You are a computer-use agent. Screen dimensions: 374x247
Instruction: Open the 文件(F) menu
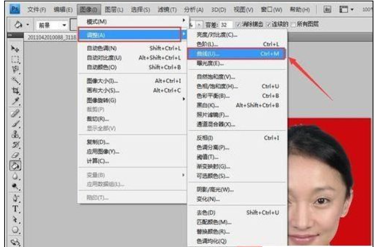[37, 9]
